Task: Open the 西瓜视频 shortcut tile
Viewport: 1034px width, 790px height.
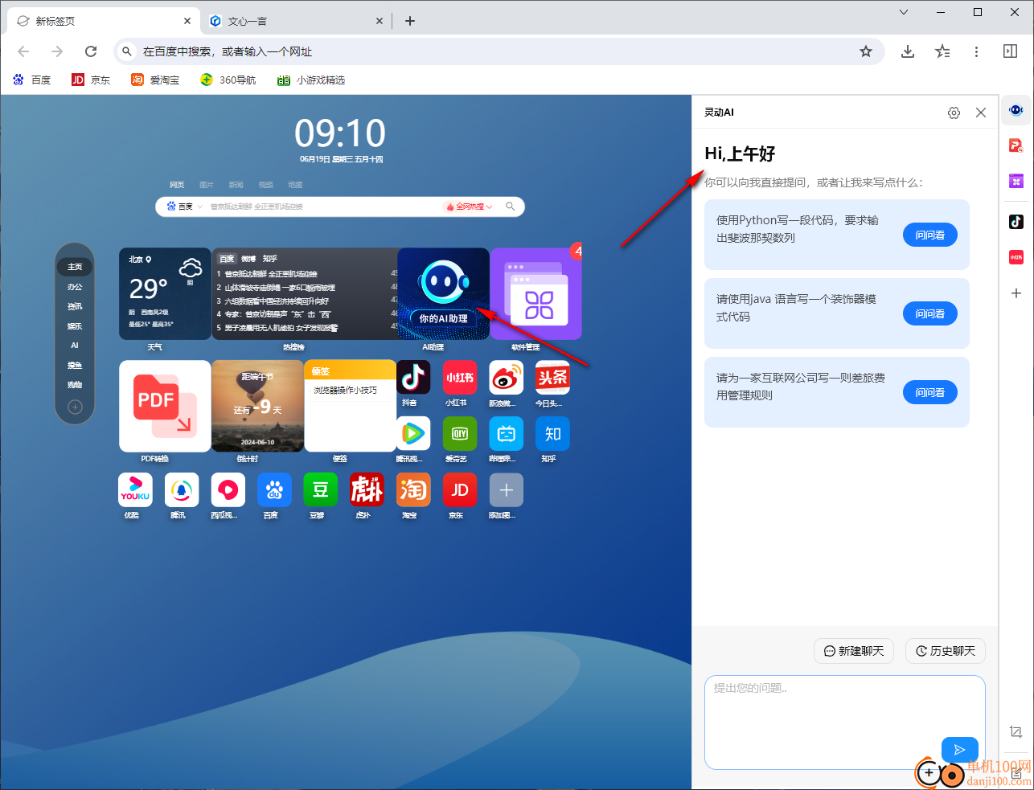Action: pos(228,490)
